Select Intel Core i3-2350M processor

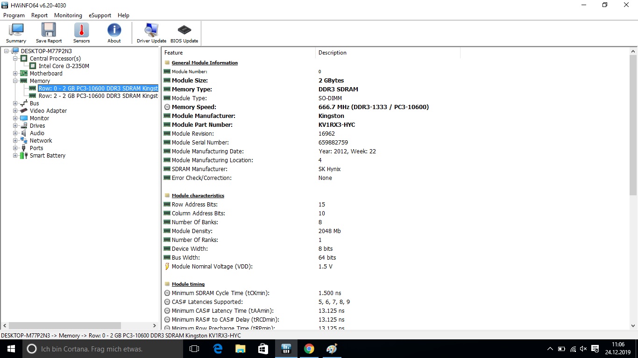coord(64,66)
